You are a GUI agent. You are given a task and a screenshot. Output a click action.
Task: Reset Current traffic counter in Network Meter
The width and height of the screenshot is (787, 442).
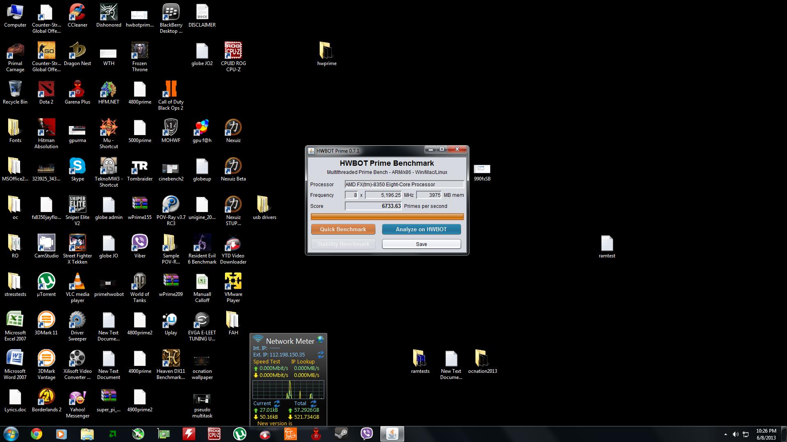277,403
